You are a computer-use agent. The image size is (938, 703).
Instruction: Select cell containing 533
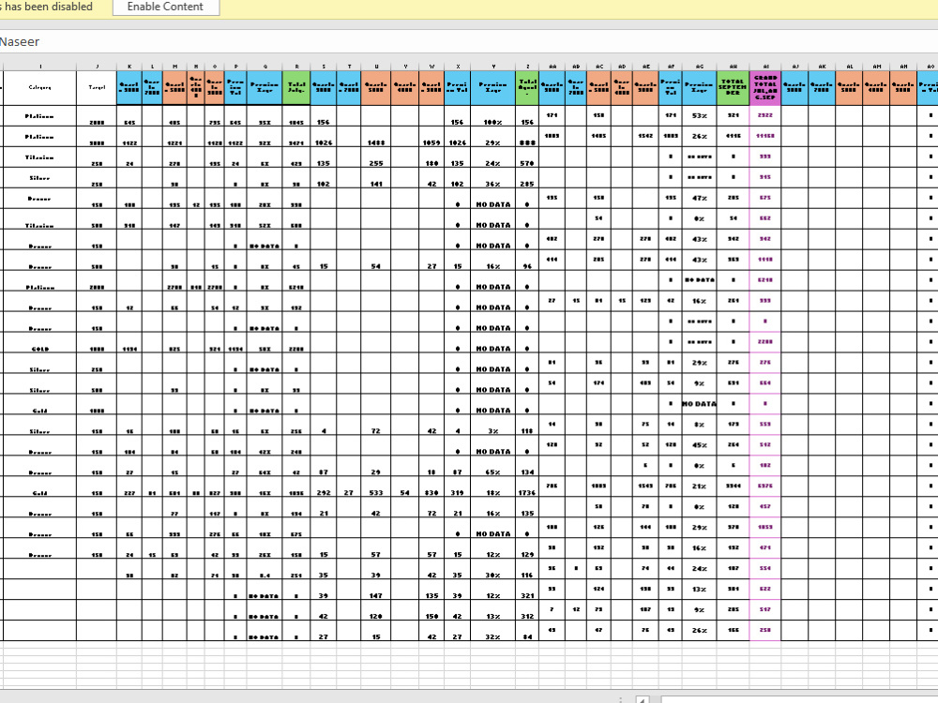[x=376, y=486]
